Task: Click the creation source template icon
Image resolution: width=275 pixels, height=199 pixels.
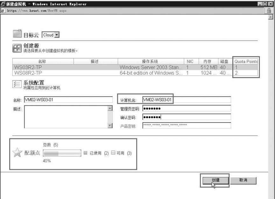Action: tap(17, 48)
